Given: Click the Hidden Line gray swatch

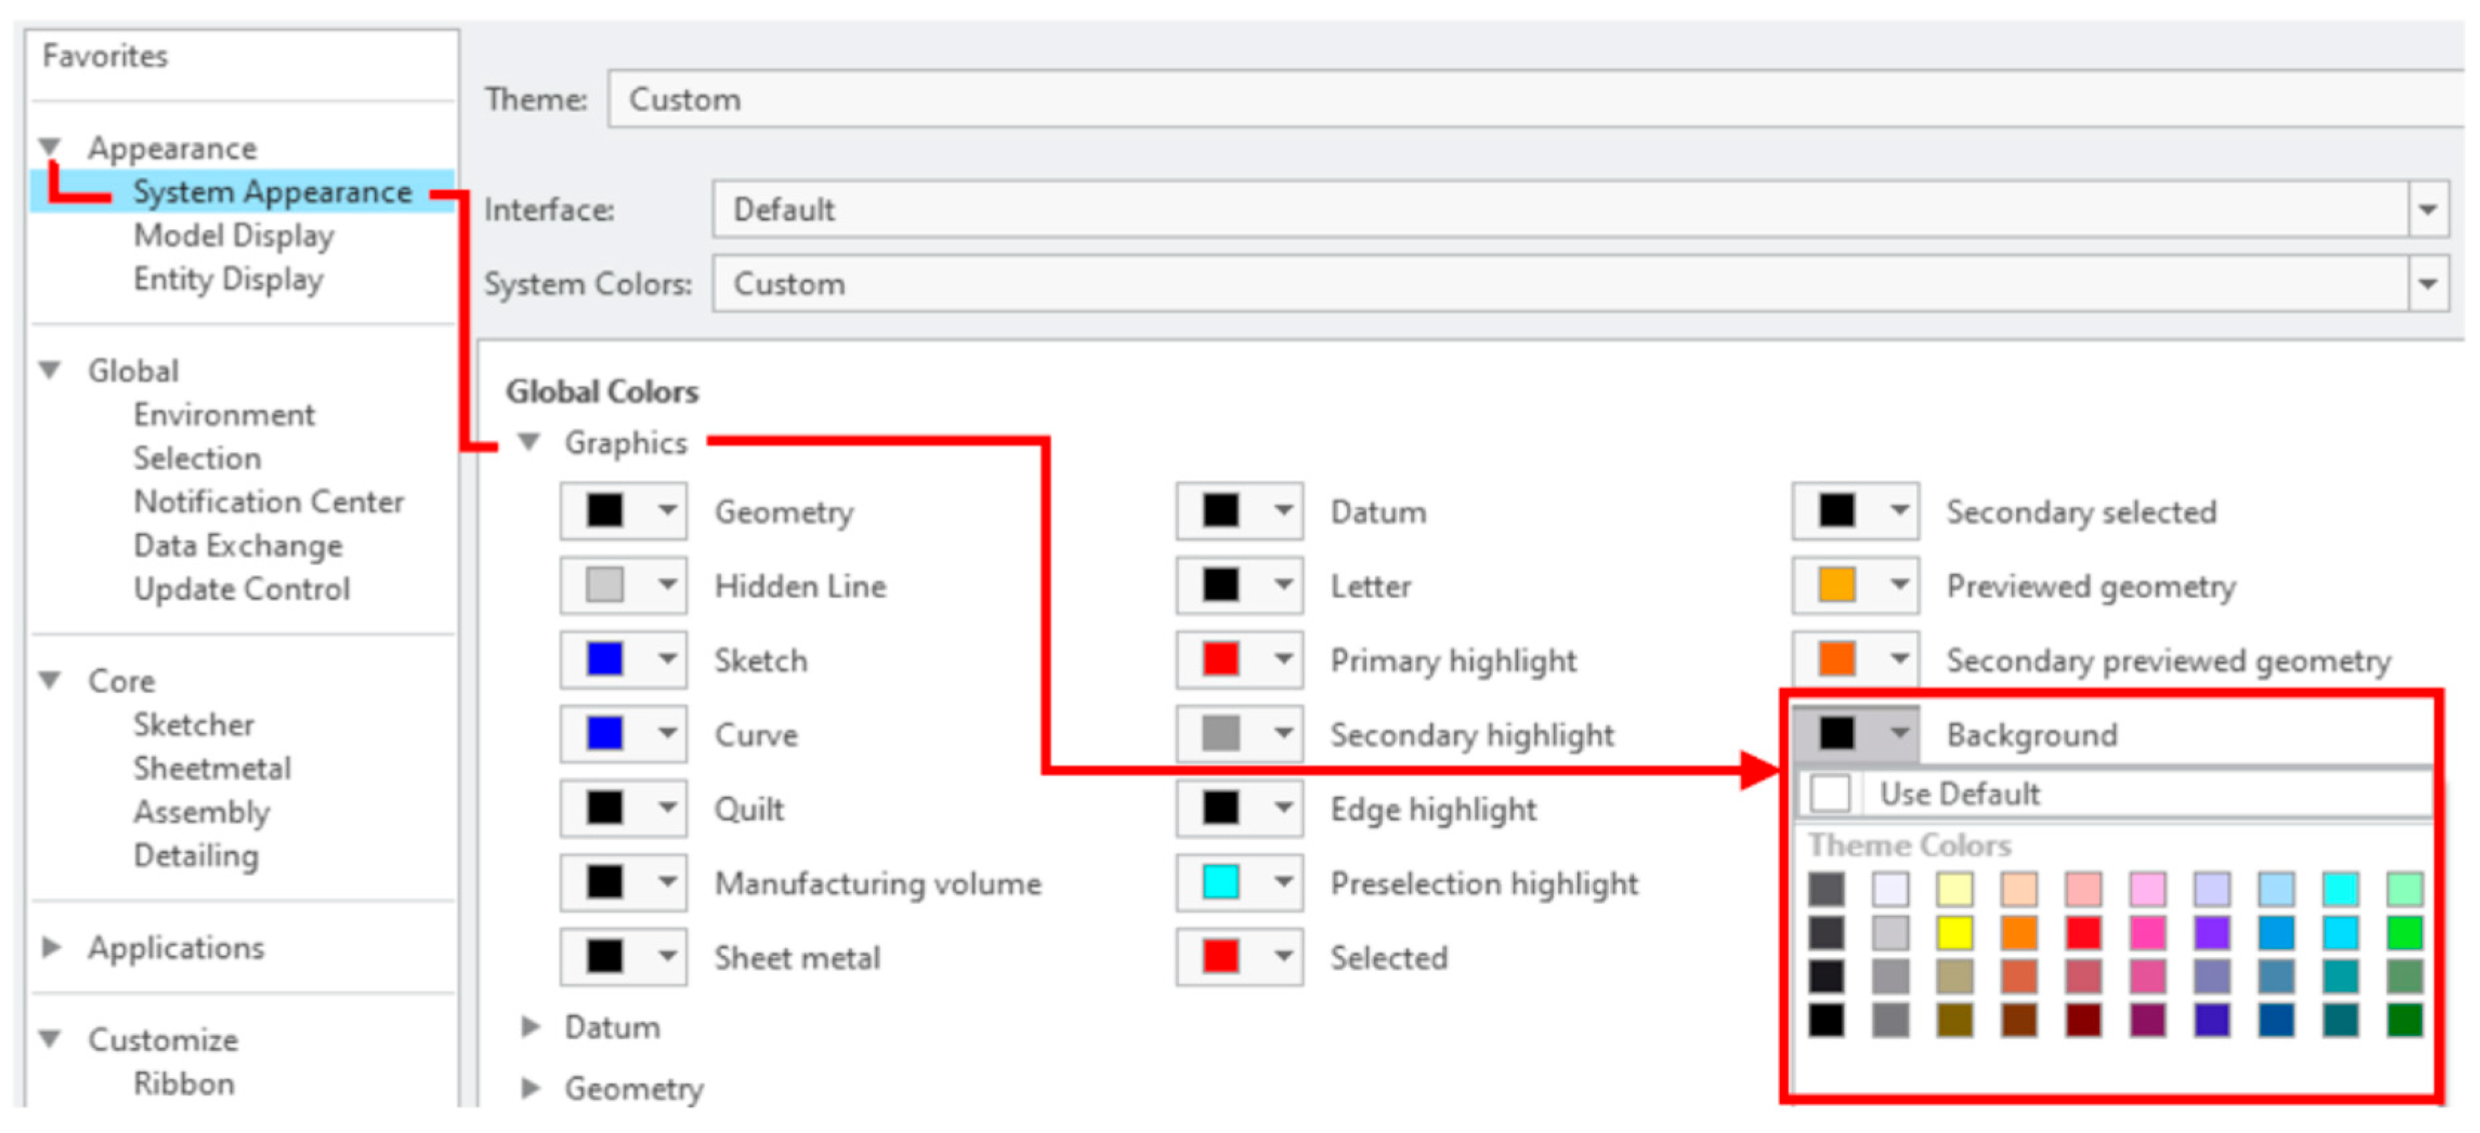Looking at the screenshot, I should [605, 586].
